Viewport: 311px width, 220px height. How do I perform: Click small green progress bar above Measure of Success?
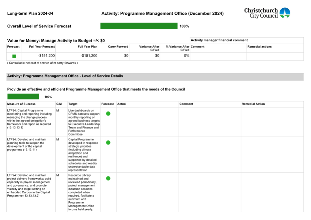23,97
